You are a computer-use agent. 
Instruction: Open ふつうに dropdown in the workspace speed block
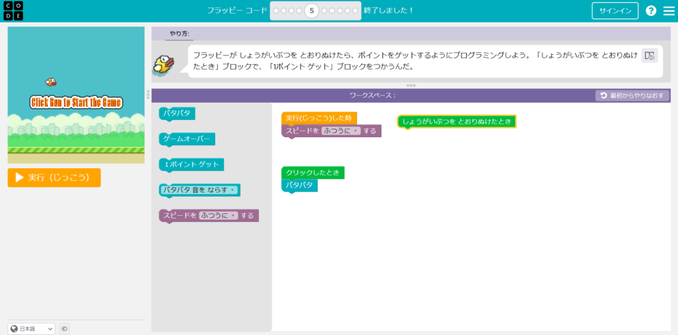[x=341, y=130]
